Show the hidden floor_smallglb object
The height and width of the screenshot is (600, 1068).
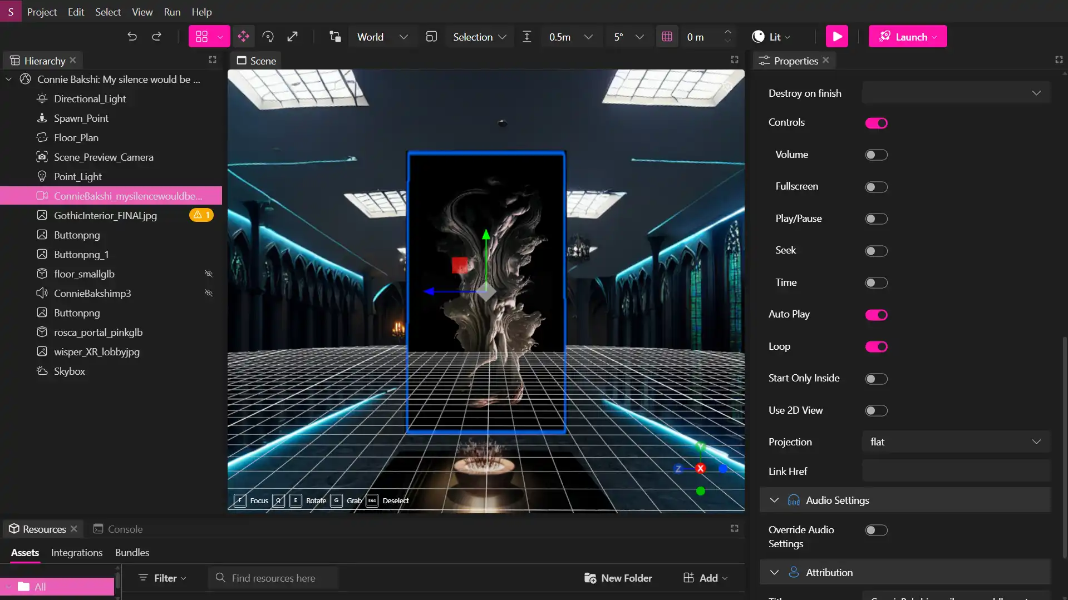pos(209,274)
